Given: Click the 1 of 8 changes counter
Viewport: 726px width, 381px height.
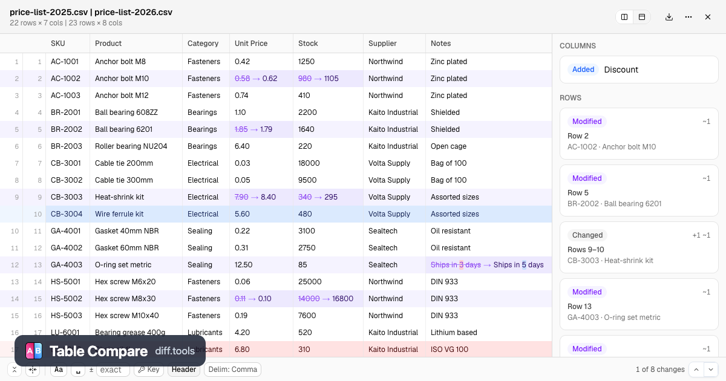Looking at the screenshot, I should pos(660,370).
